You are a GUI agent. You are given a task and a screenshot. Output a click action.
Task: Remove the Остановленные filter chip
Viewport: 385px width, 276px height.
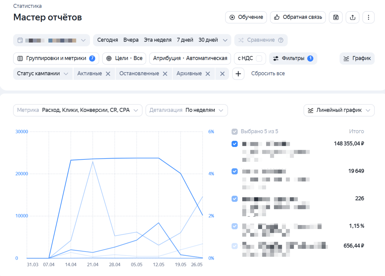pos(165,74)
